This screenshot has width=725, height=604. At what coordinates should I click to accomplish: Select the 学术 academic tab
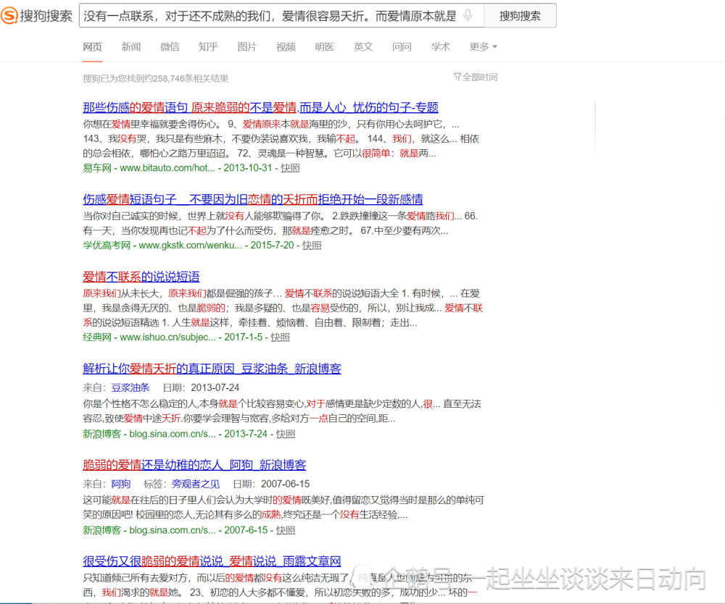click(441, 46)
